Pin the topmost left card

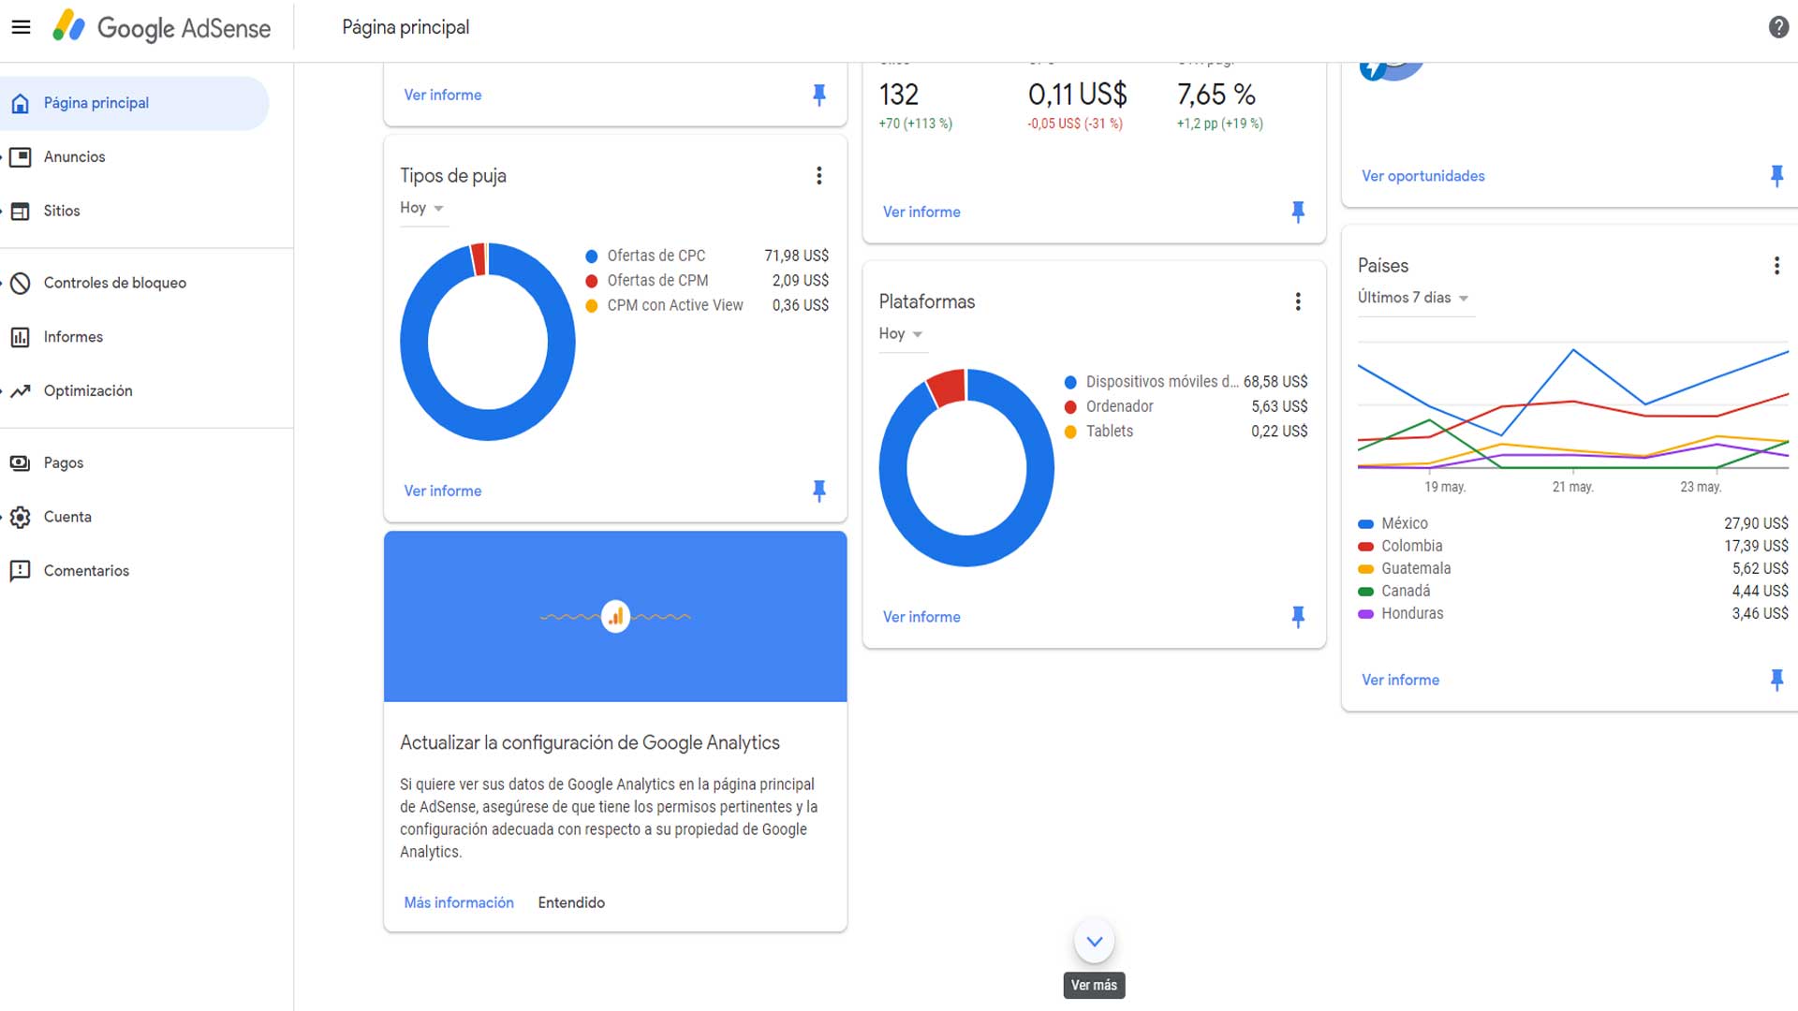(819, 95)
